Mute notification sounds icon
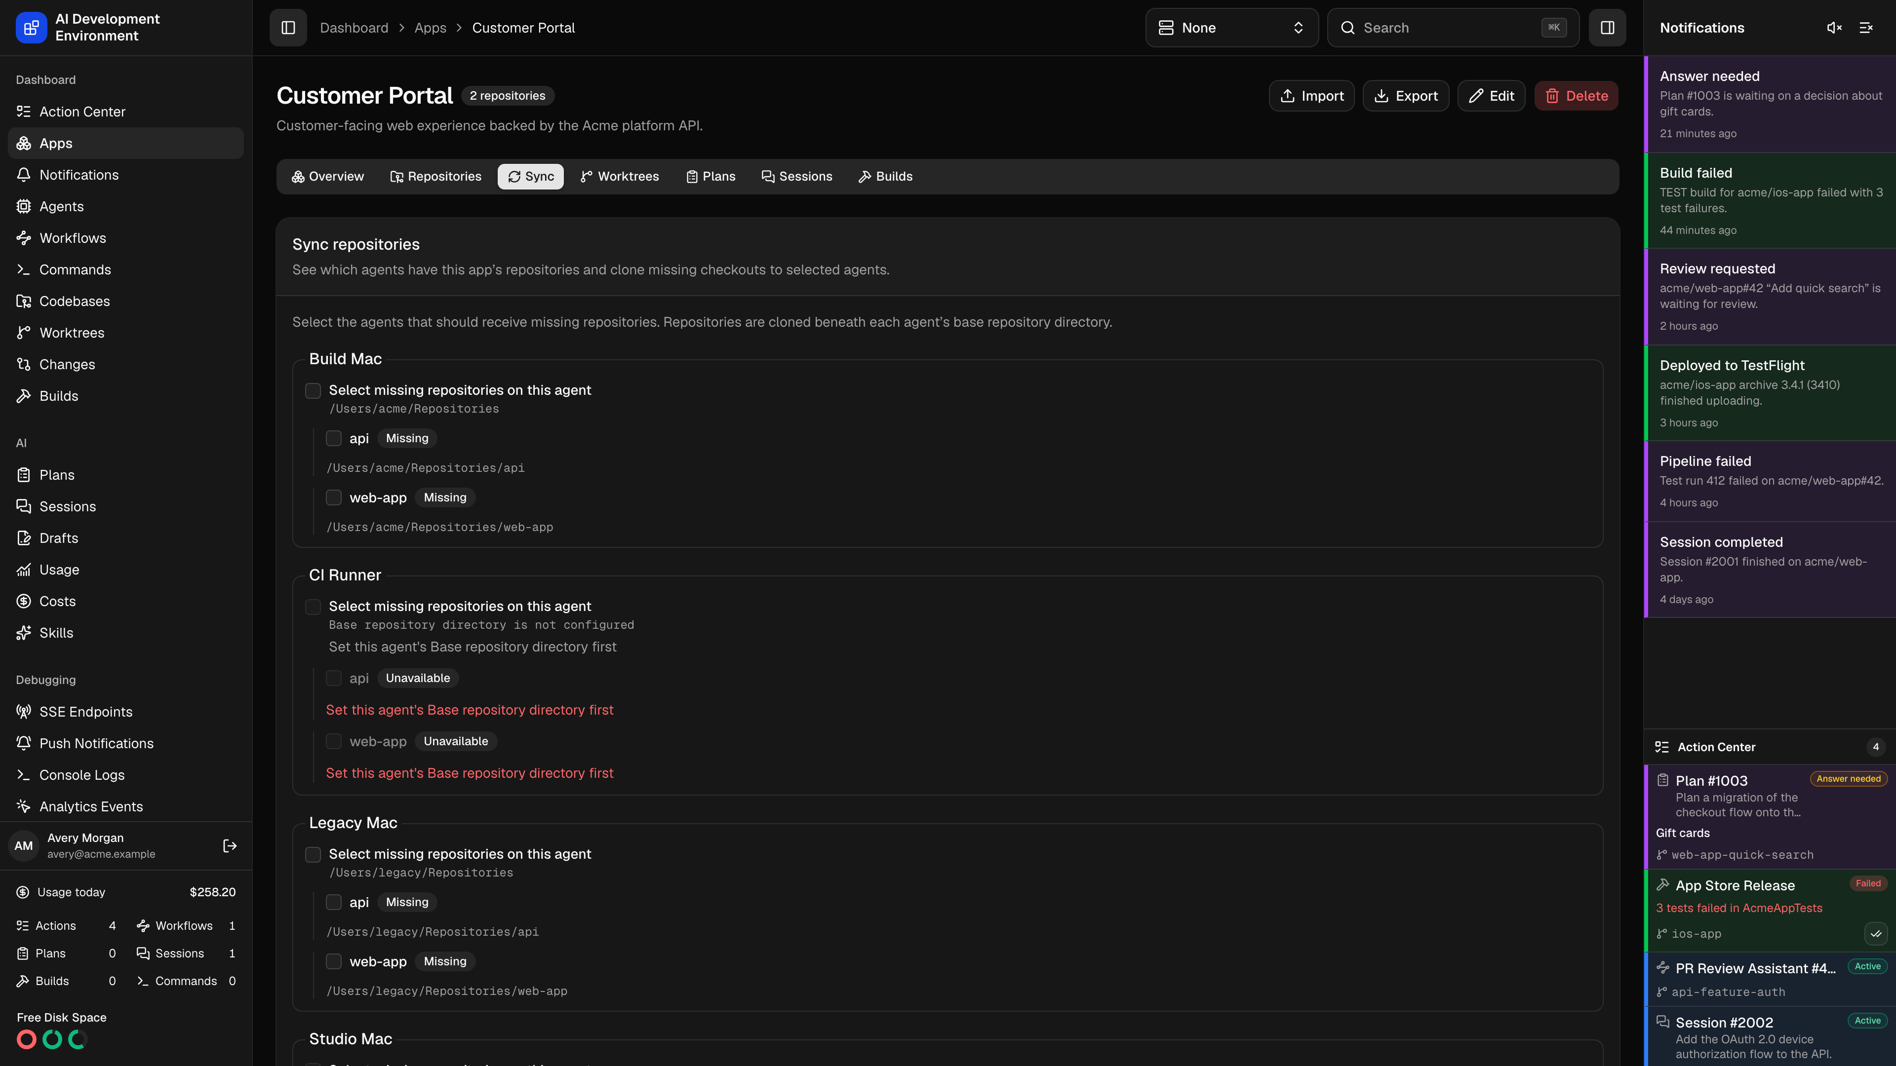 coord(1834,28)
